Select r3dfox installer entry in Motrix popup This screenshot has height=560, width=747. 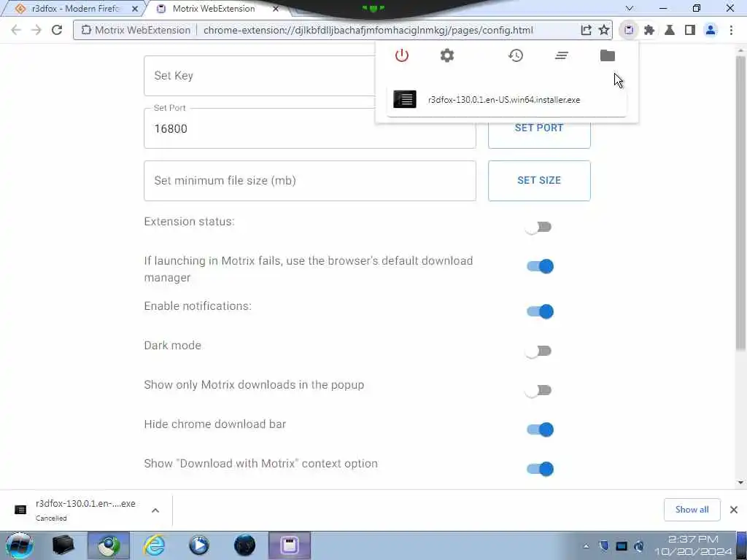pyautogui.click(x=506, y=99)
